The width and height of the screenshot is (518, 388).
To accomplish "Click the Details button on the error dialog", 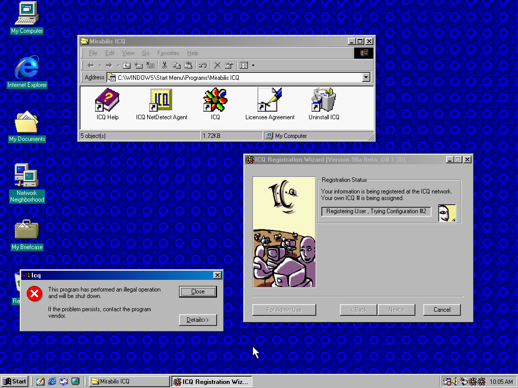I will click(197, 319).
